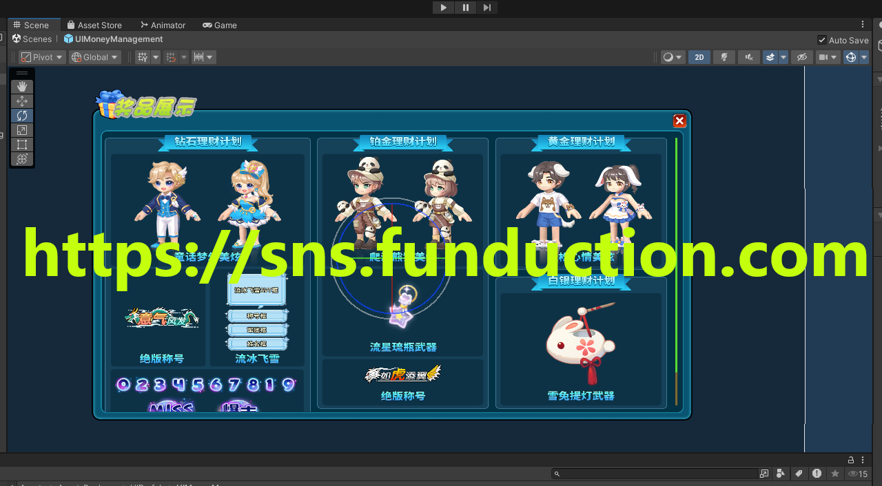Expand the scene effects dropdown arrow
The width and height of the screenshot is (882, 486).
click(x=783, y=57)
